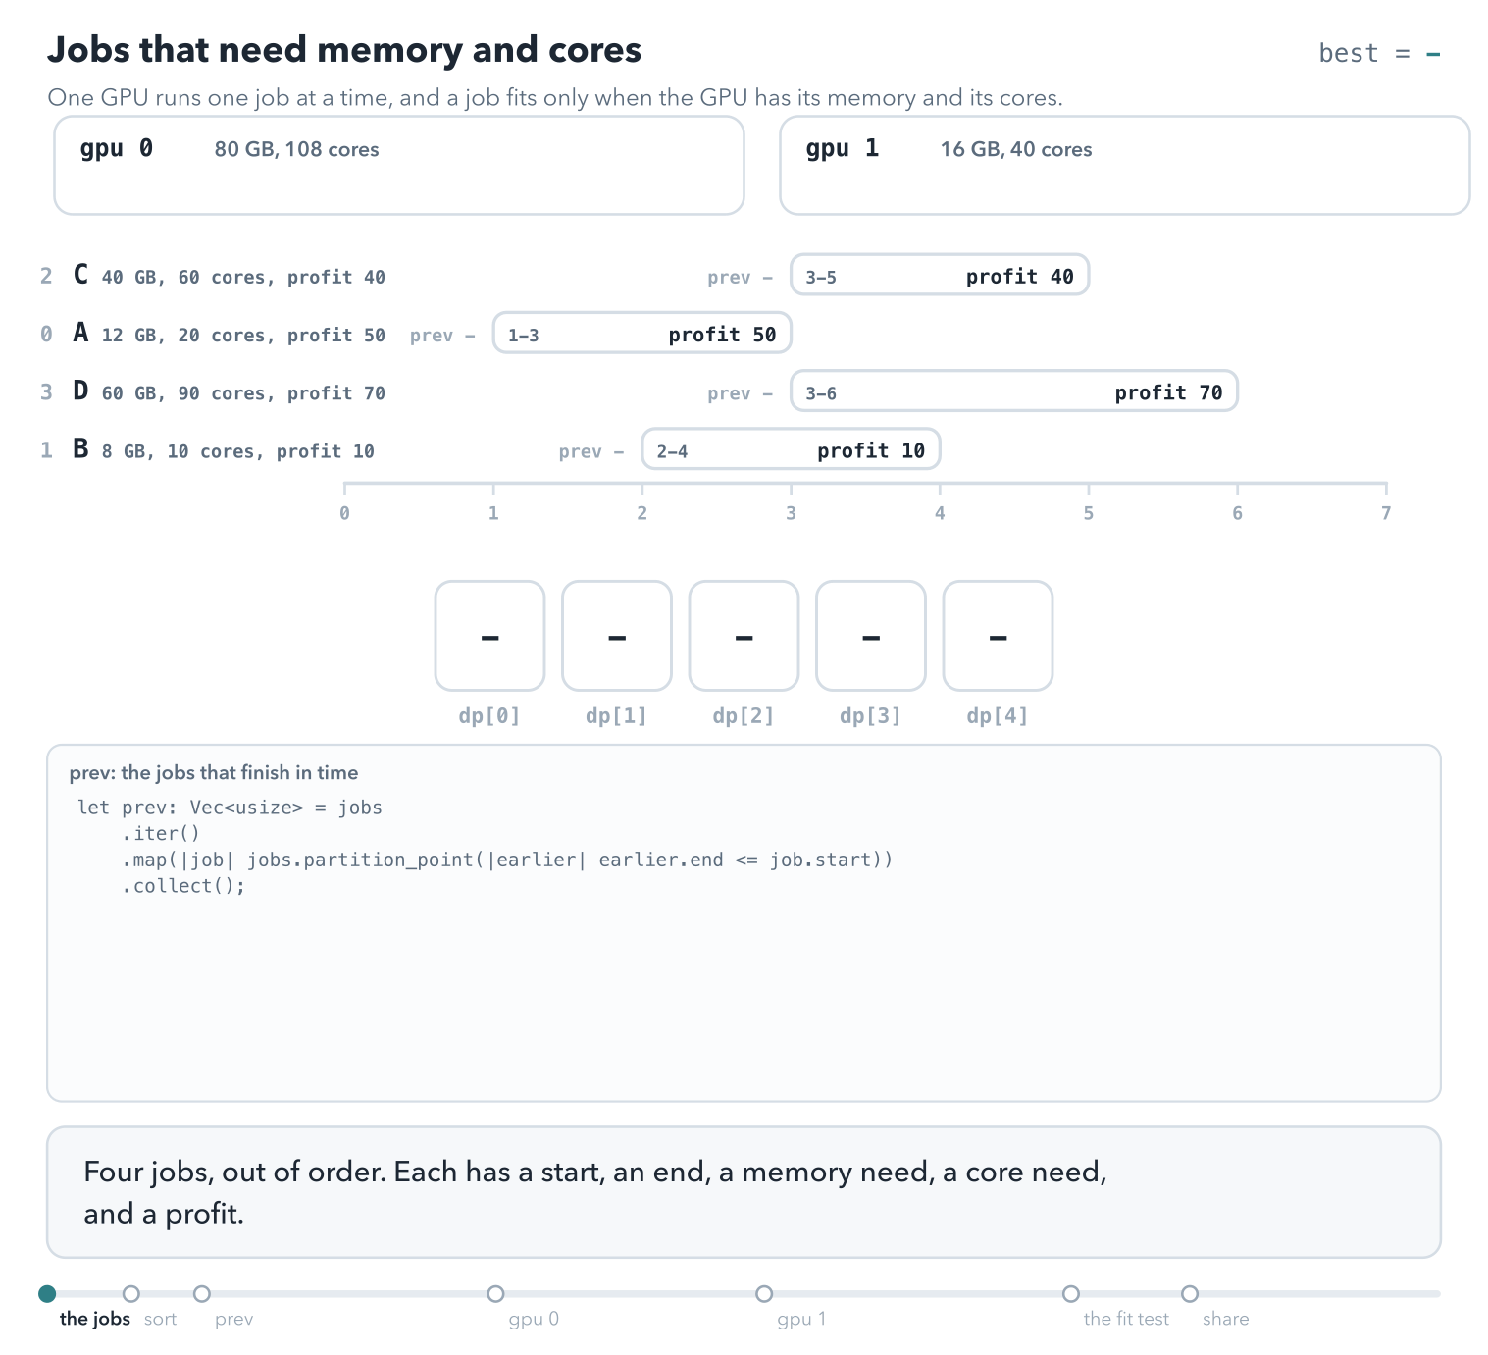
Task: Click job D bar 3–6 profit 70
Action: 1014,391
